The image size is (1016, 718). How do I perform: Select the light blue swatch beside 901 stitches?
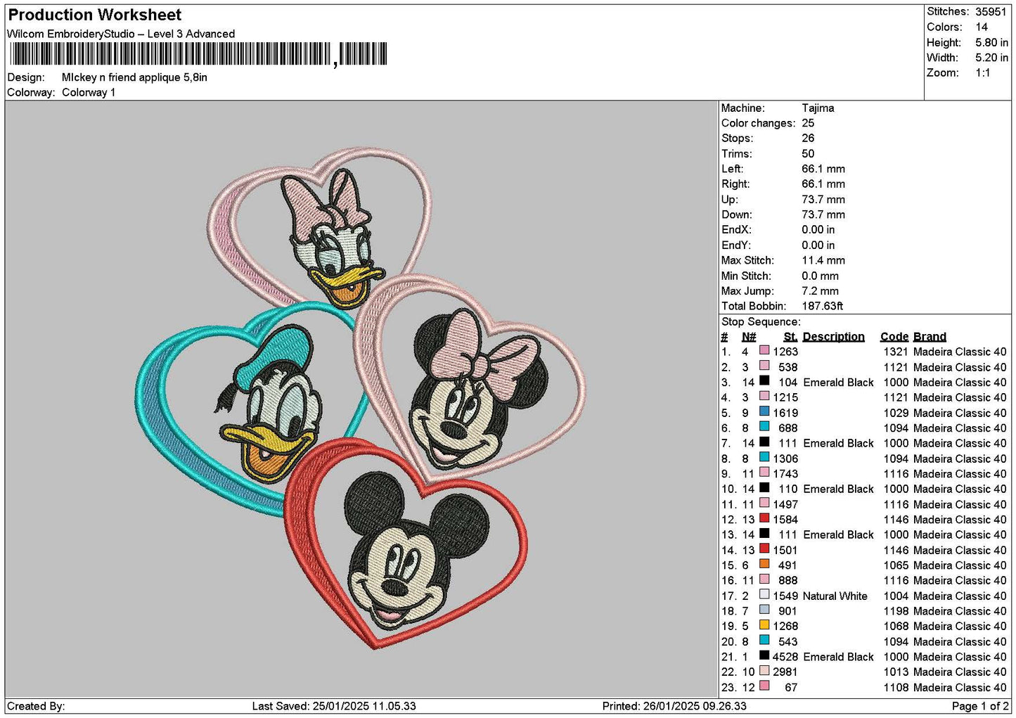764,610
